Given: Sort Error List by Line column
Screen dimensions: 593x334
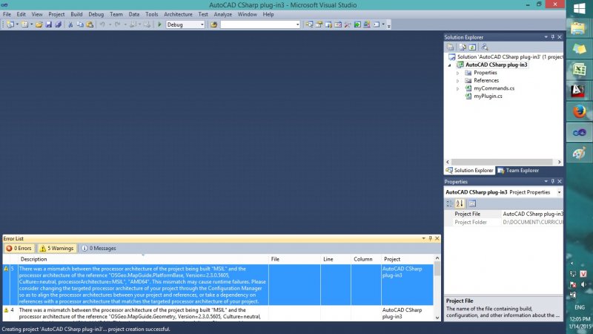Looking at the screenshot, I should [x=336, y=259].
